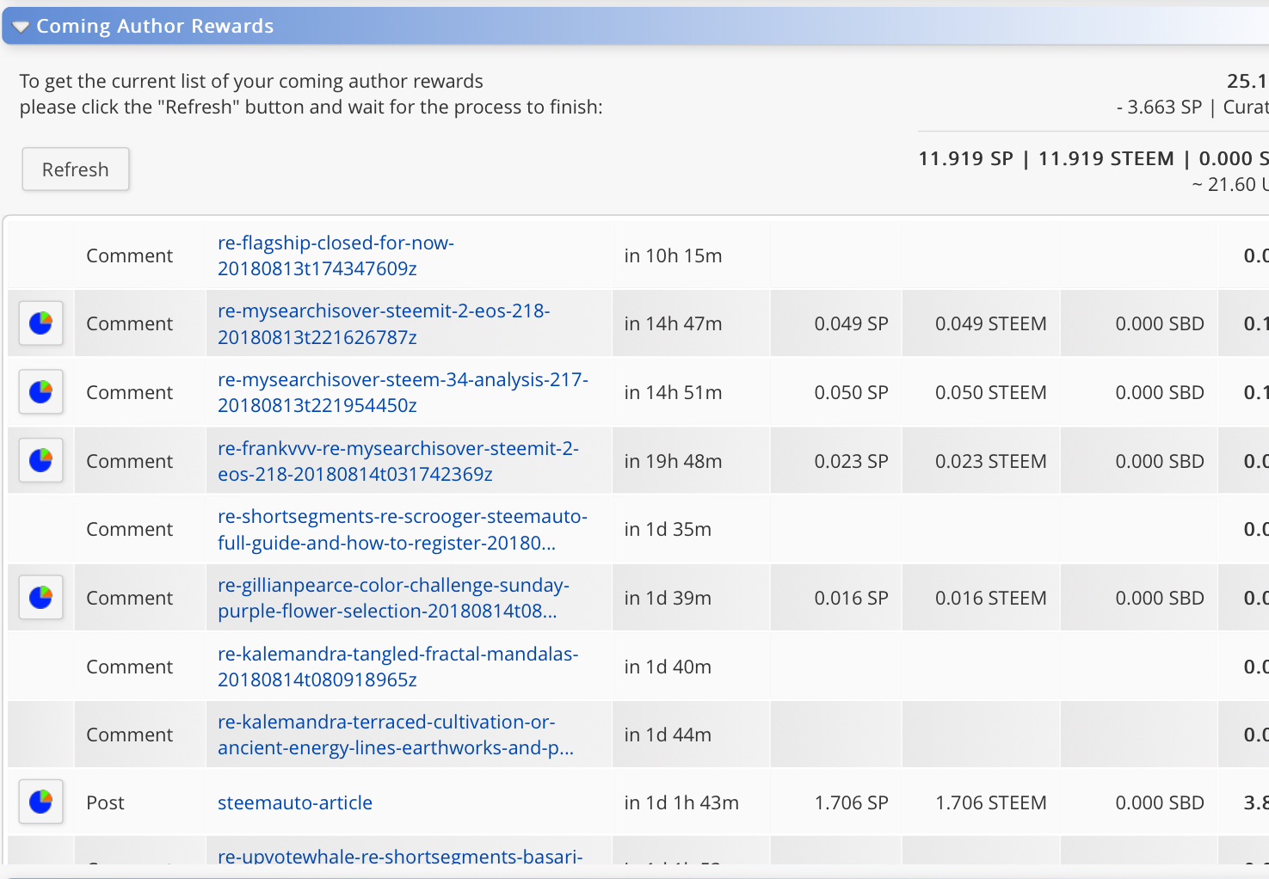The image size is (1269, 879).
Task: Open pie chart icon for steem-34-analysis-217 comment
Action: coord(41,392)
